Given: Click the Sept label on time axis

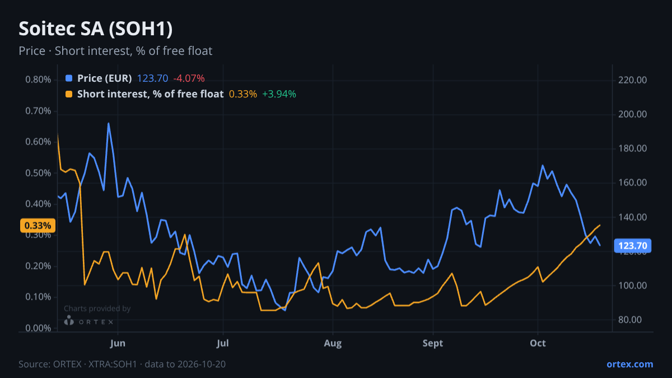Looking at the screenshot, I should point(433,343).
